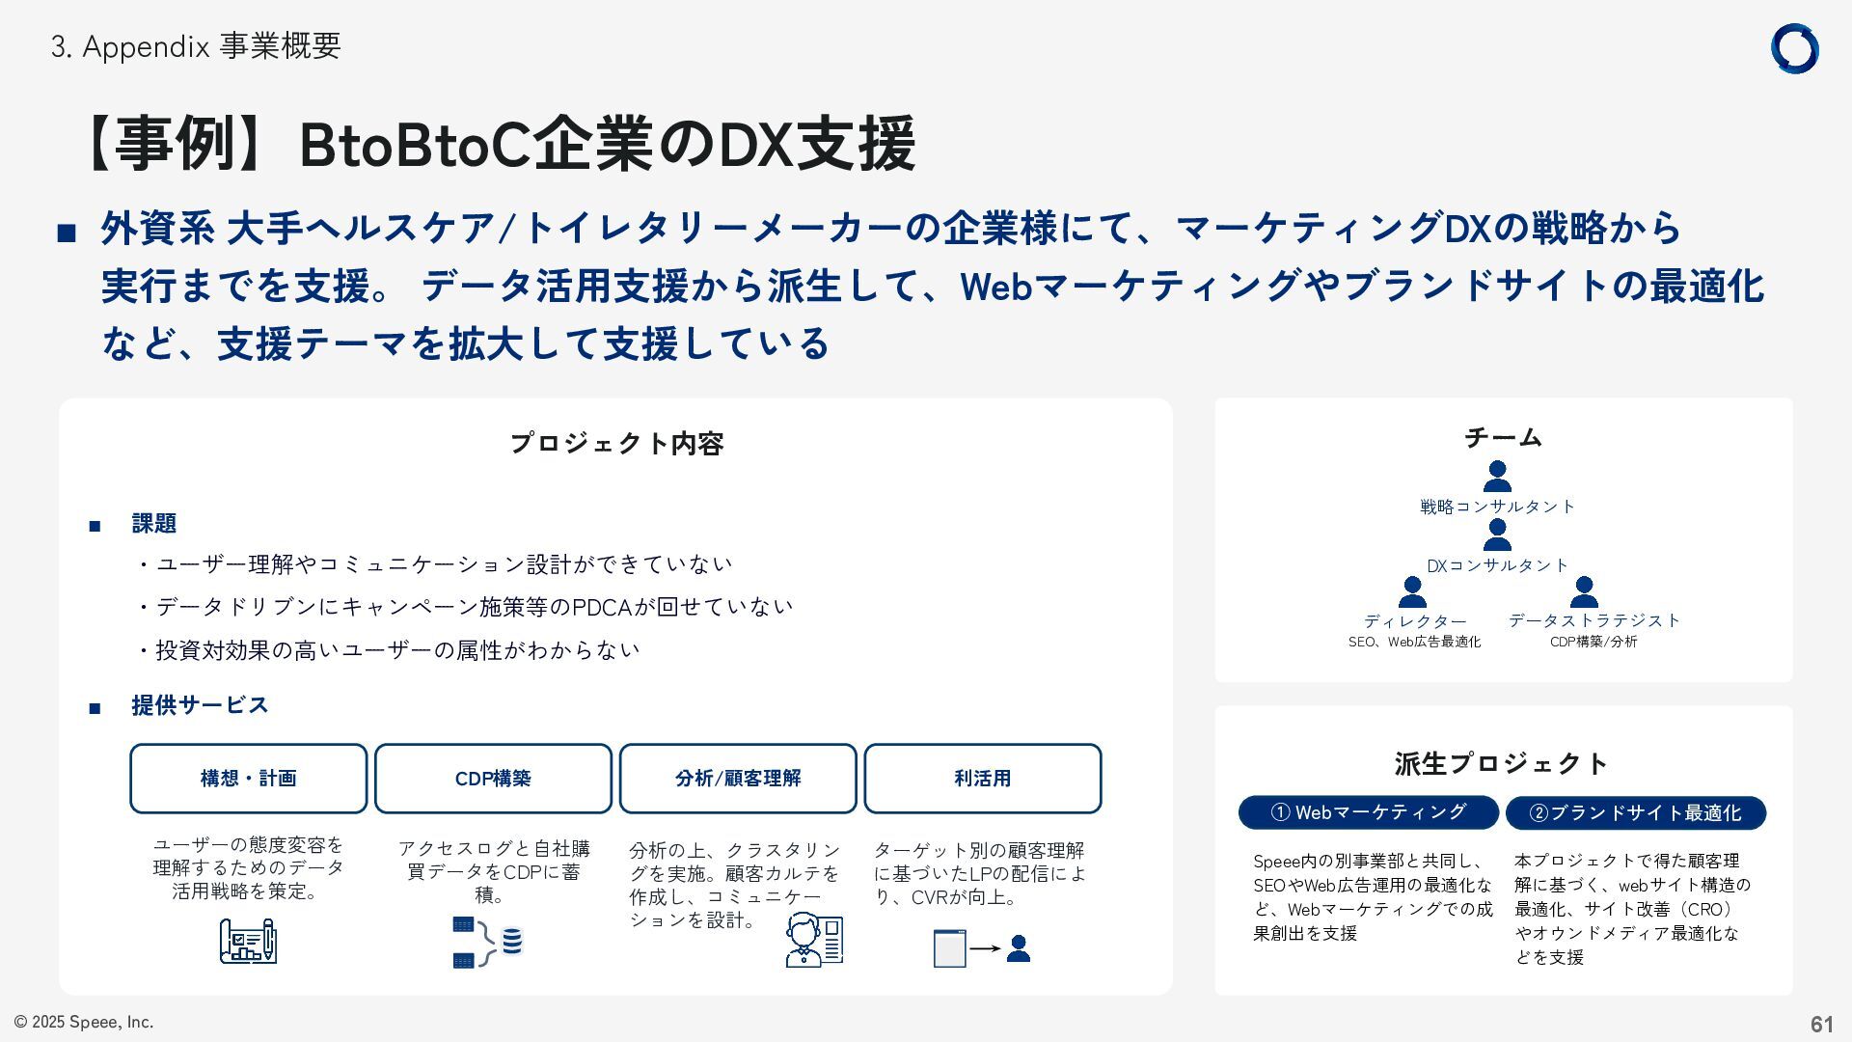The height and width of the screenshot is (1042, 1852).
Task: Click the 提供サービス section heading
Action: click(x=200, y=705)
